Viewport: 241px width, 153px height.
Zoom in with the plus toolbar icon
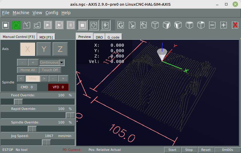224,25
